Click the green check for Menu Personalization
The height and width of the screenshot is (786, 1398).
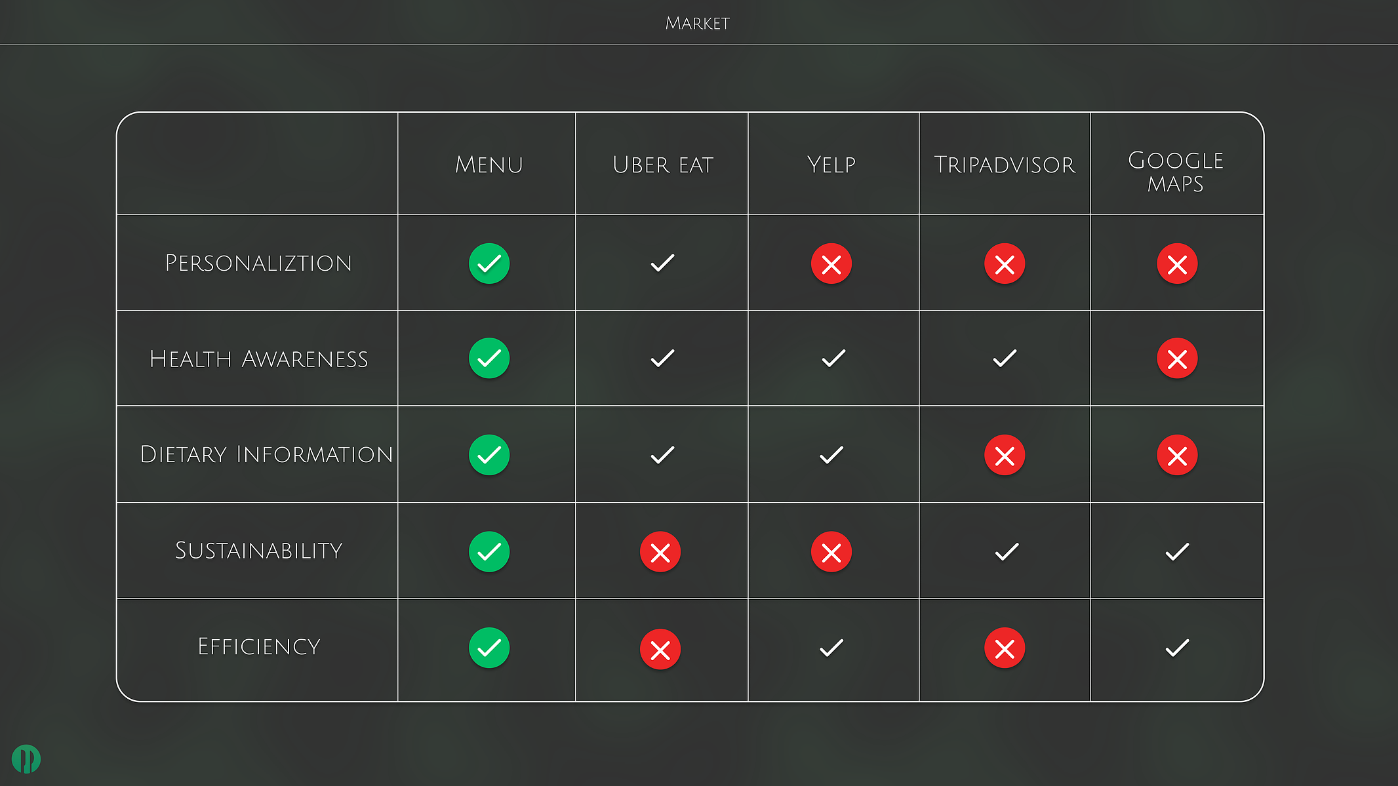pos(489,264)
